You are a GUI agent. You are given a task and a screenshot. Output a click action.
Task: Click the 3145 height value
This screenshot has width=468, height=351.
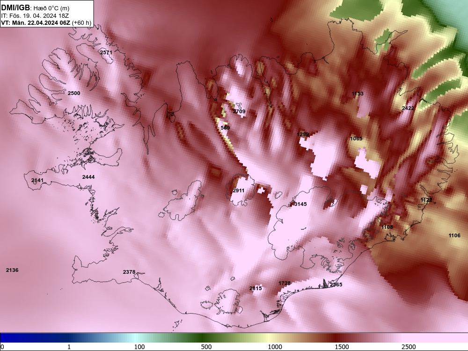pos(300,204)
